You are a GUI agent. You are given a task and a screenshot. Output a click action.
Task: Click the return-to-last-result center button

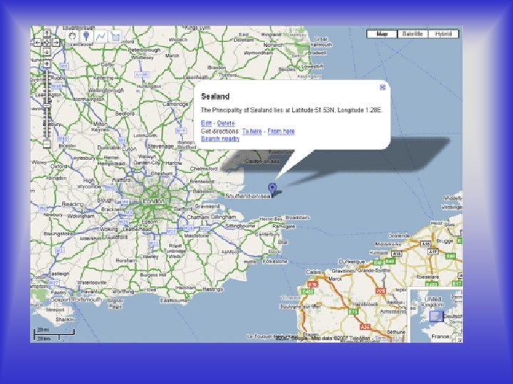[47, 43]
